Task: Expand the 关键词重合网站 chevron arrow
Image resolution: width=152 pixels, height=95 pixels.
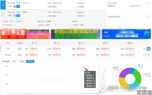Action: coord(149,17)
